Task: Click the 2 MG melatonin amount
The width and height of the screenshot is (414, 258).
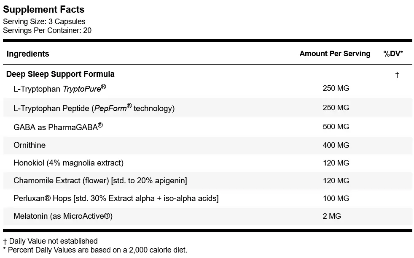Action: coord(332,216)
